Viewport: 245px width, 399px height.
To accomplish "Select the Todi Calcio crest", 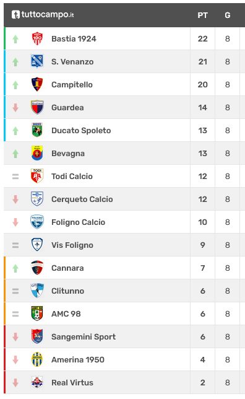I will [37, 176].
